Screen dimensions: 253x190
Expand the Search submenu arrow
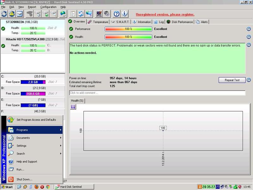pyautogui.click(x=61, y=154)
